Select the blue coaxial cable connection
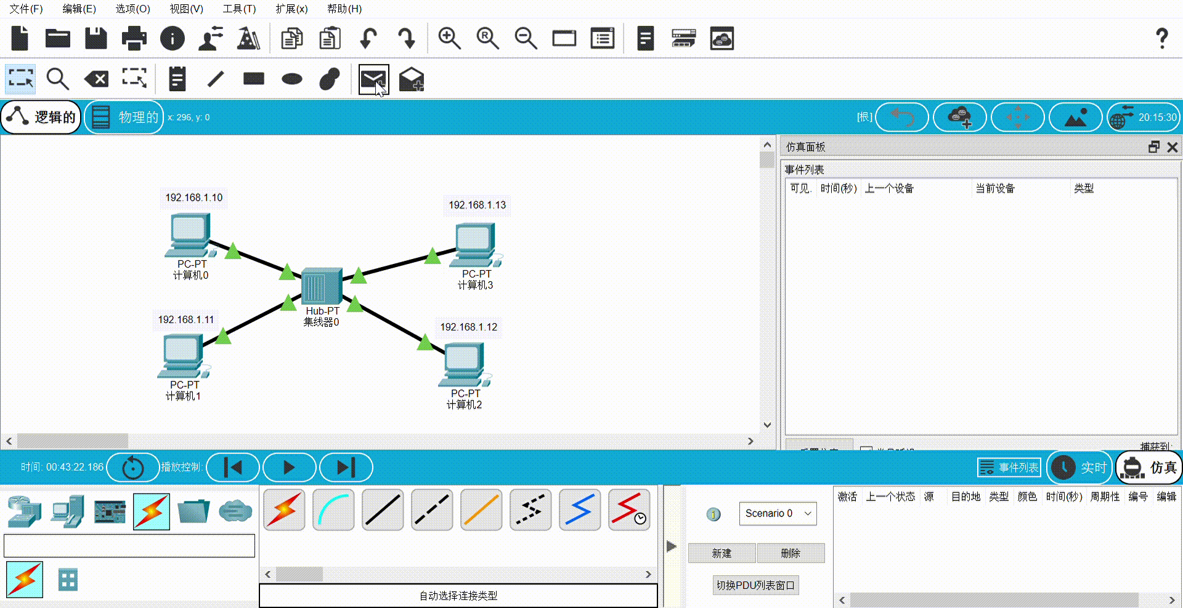The image size is (1183, 608). click(580, 510)
